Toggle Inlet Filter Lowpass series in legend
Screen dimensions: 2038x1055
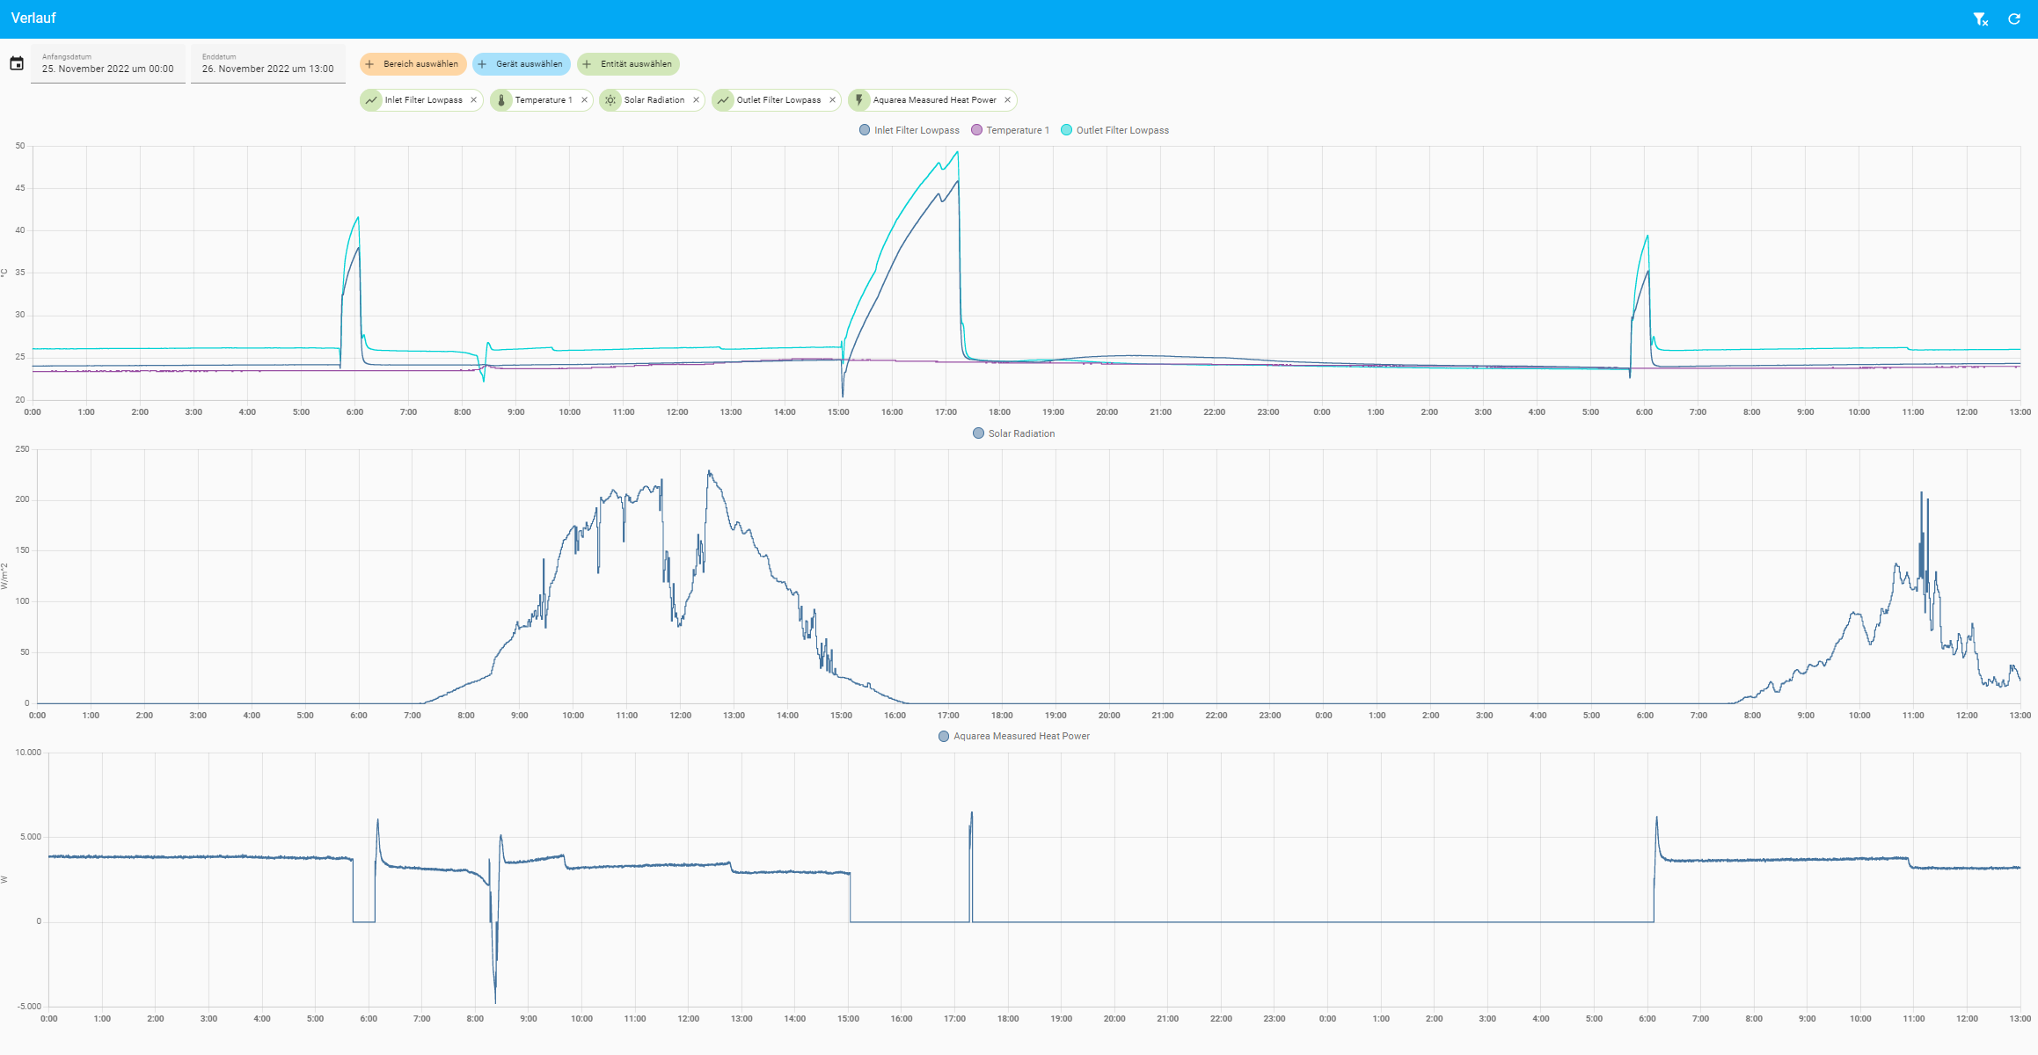tap(909, 130)
